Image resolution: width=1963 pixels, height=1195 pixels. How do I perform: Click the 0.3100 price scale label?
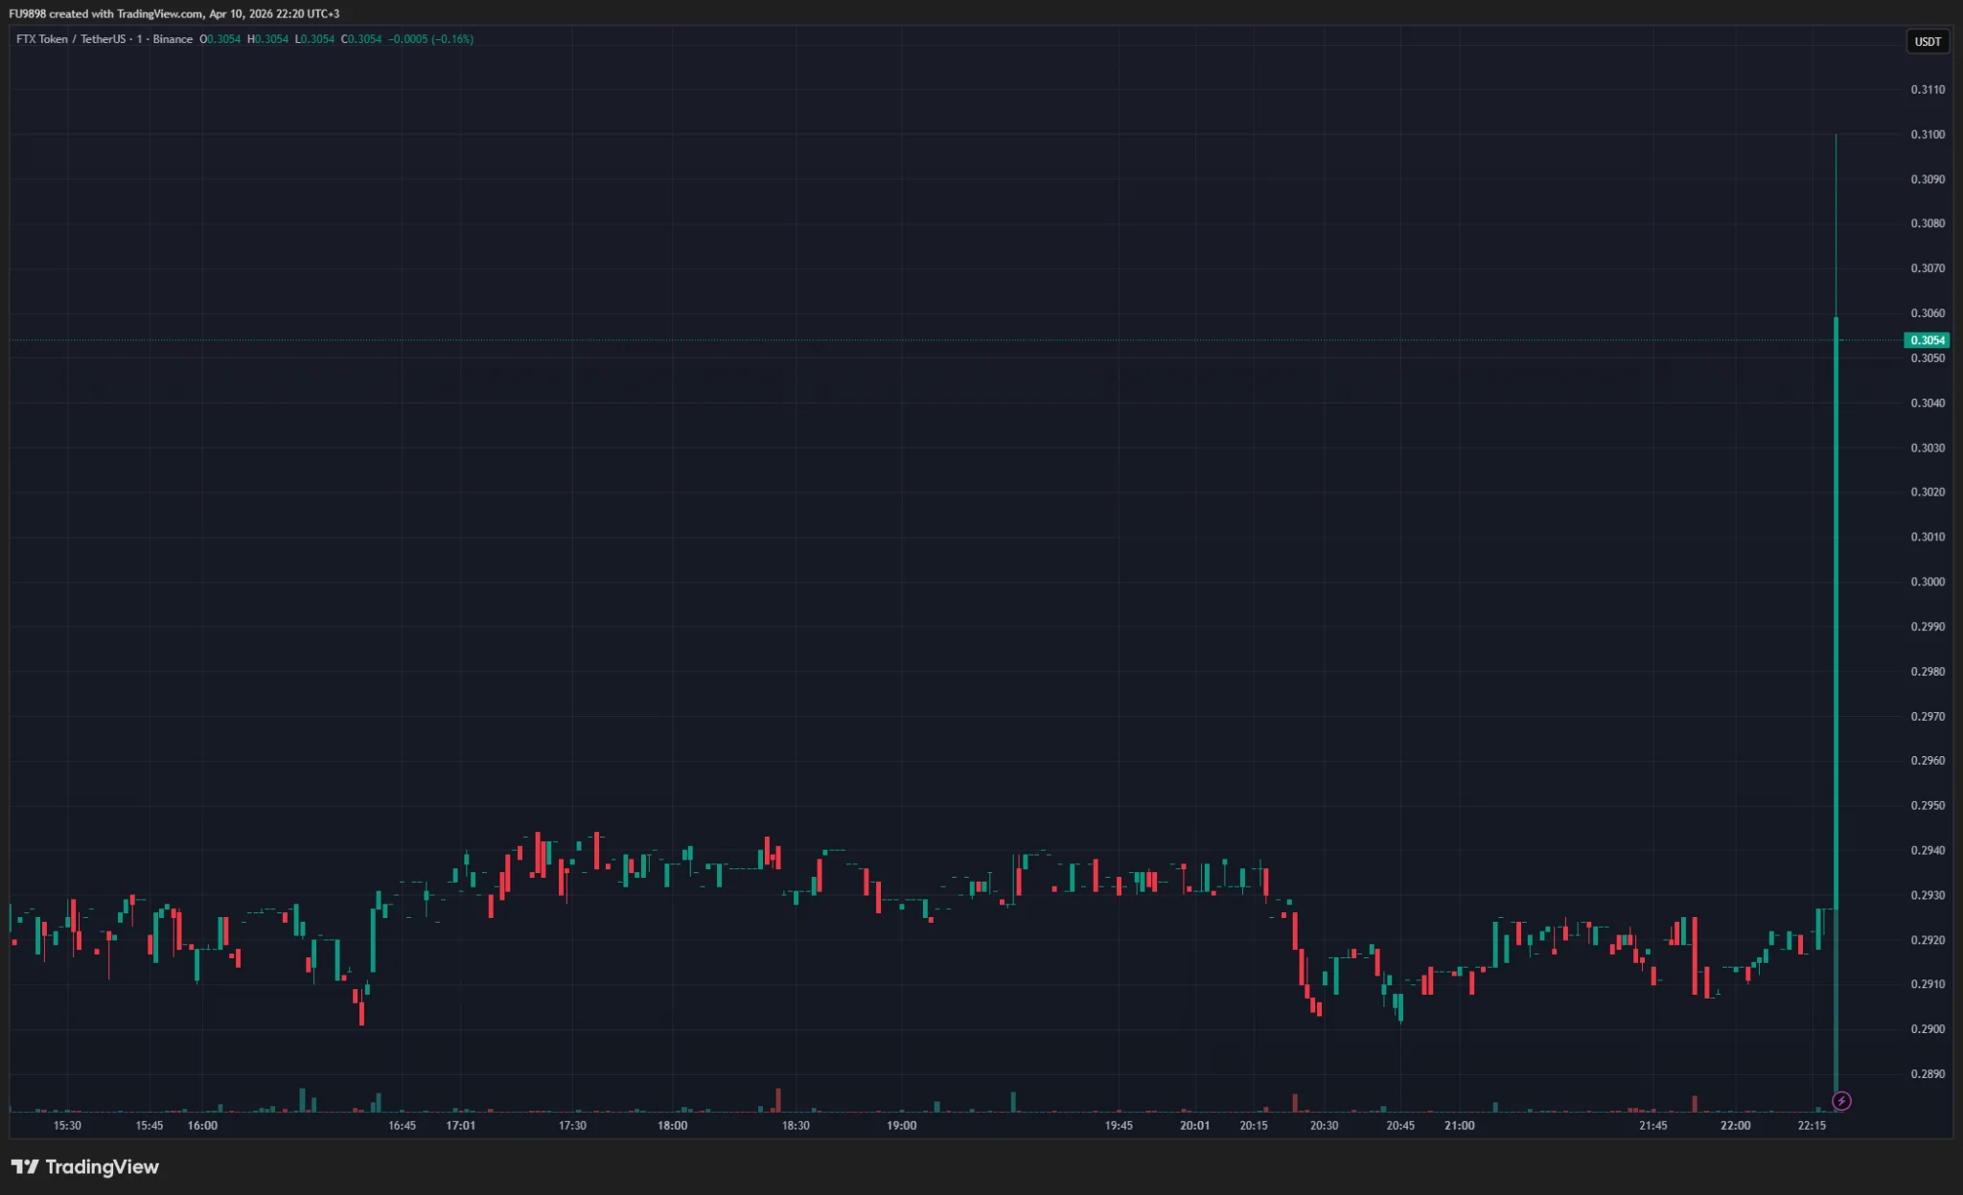(1927, 134)
